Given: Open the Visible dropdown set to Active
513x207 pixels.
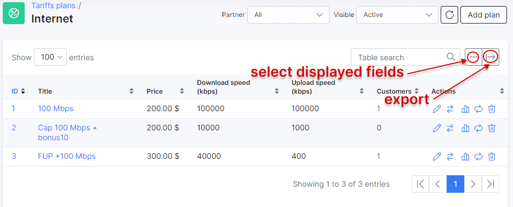Looking at the screenshot, I should click(397, 15).
